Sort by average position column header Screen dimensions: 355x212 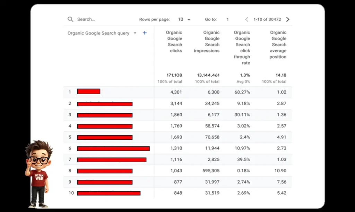(278, 45)
